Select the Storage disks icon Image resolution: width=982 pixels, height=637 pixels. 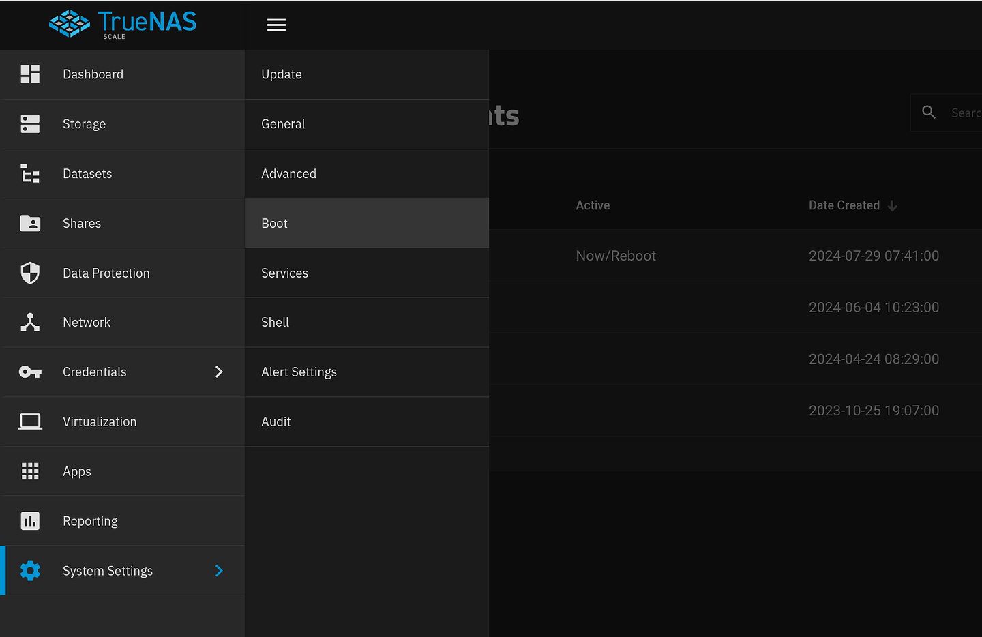(30, 123)
